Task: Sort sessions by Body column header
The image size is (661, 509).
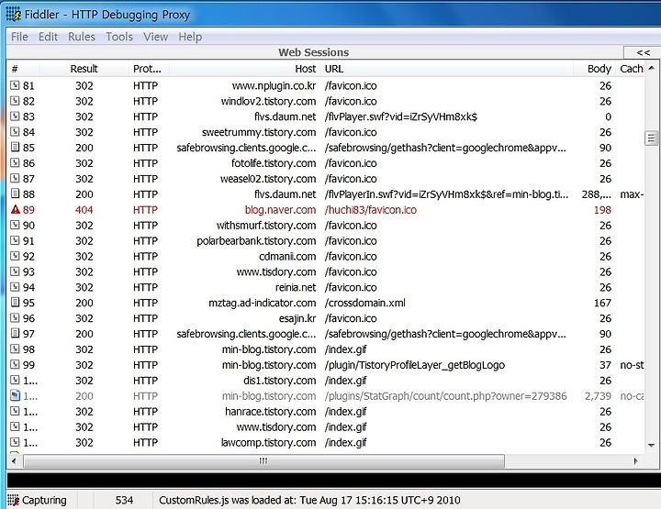Action: pos(594,69)
